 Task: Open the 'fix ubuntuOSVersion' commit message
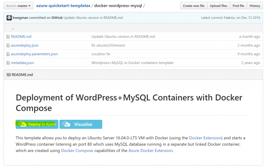108,45
